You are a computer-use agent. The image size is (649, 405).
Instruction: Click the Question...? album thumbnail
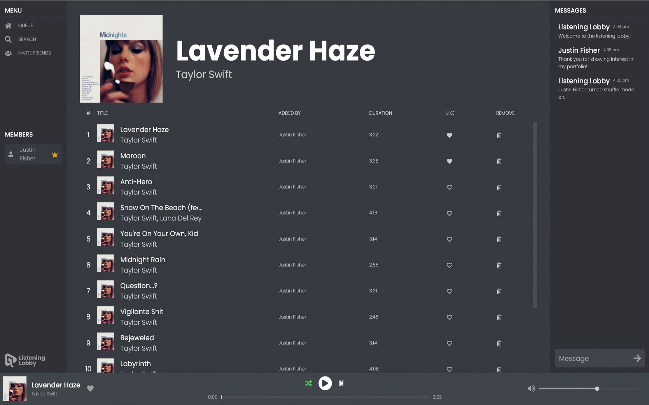pyautogui.click(x=105, y=289)
